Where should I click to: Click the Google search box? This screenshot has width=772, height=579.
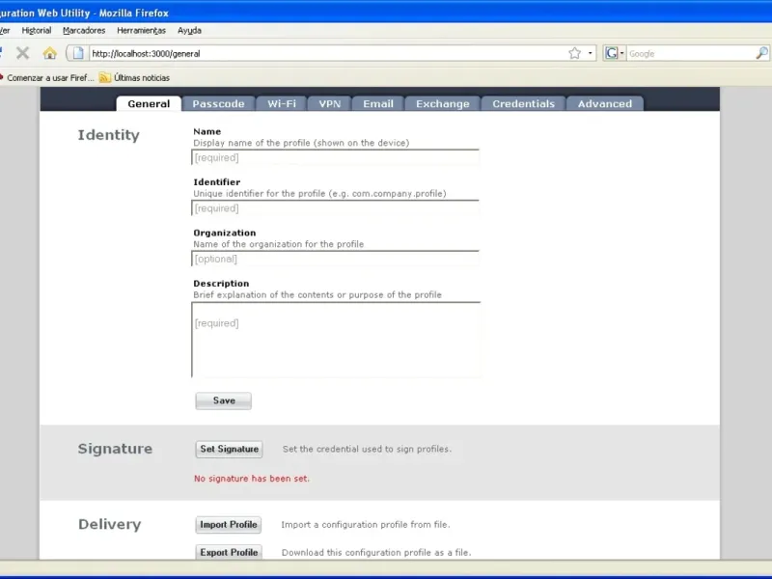point(691,53)
